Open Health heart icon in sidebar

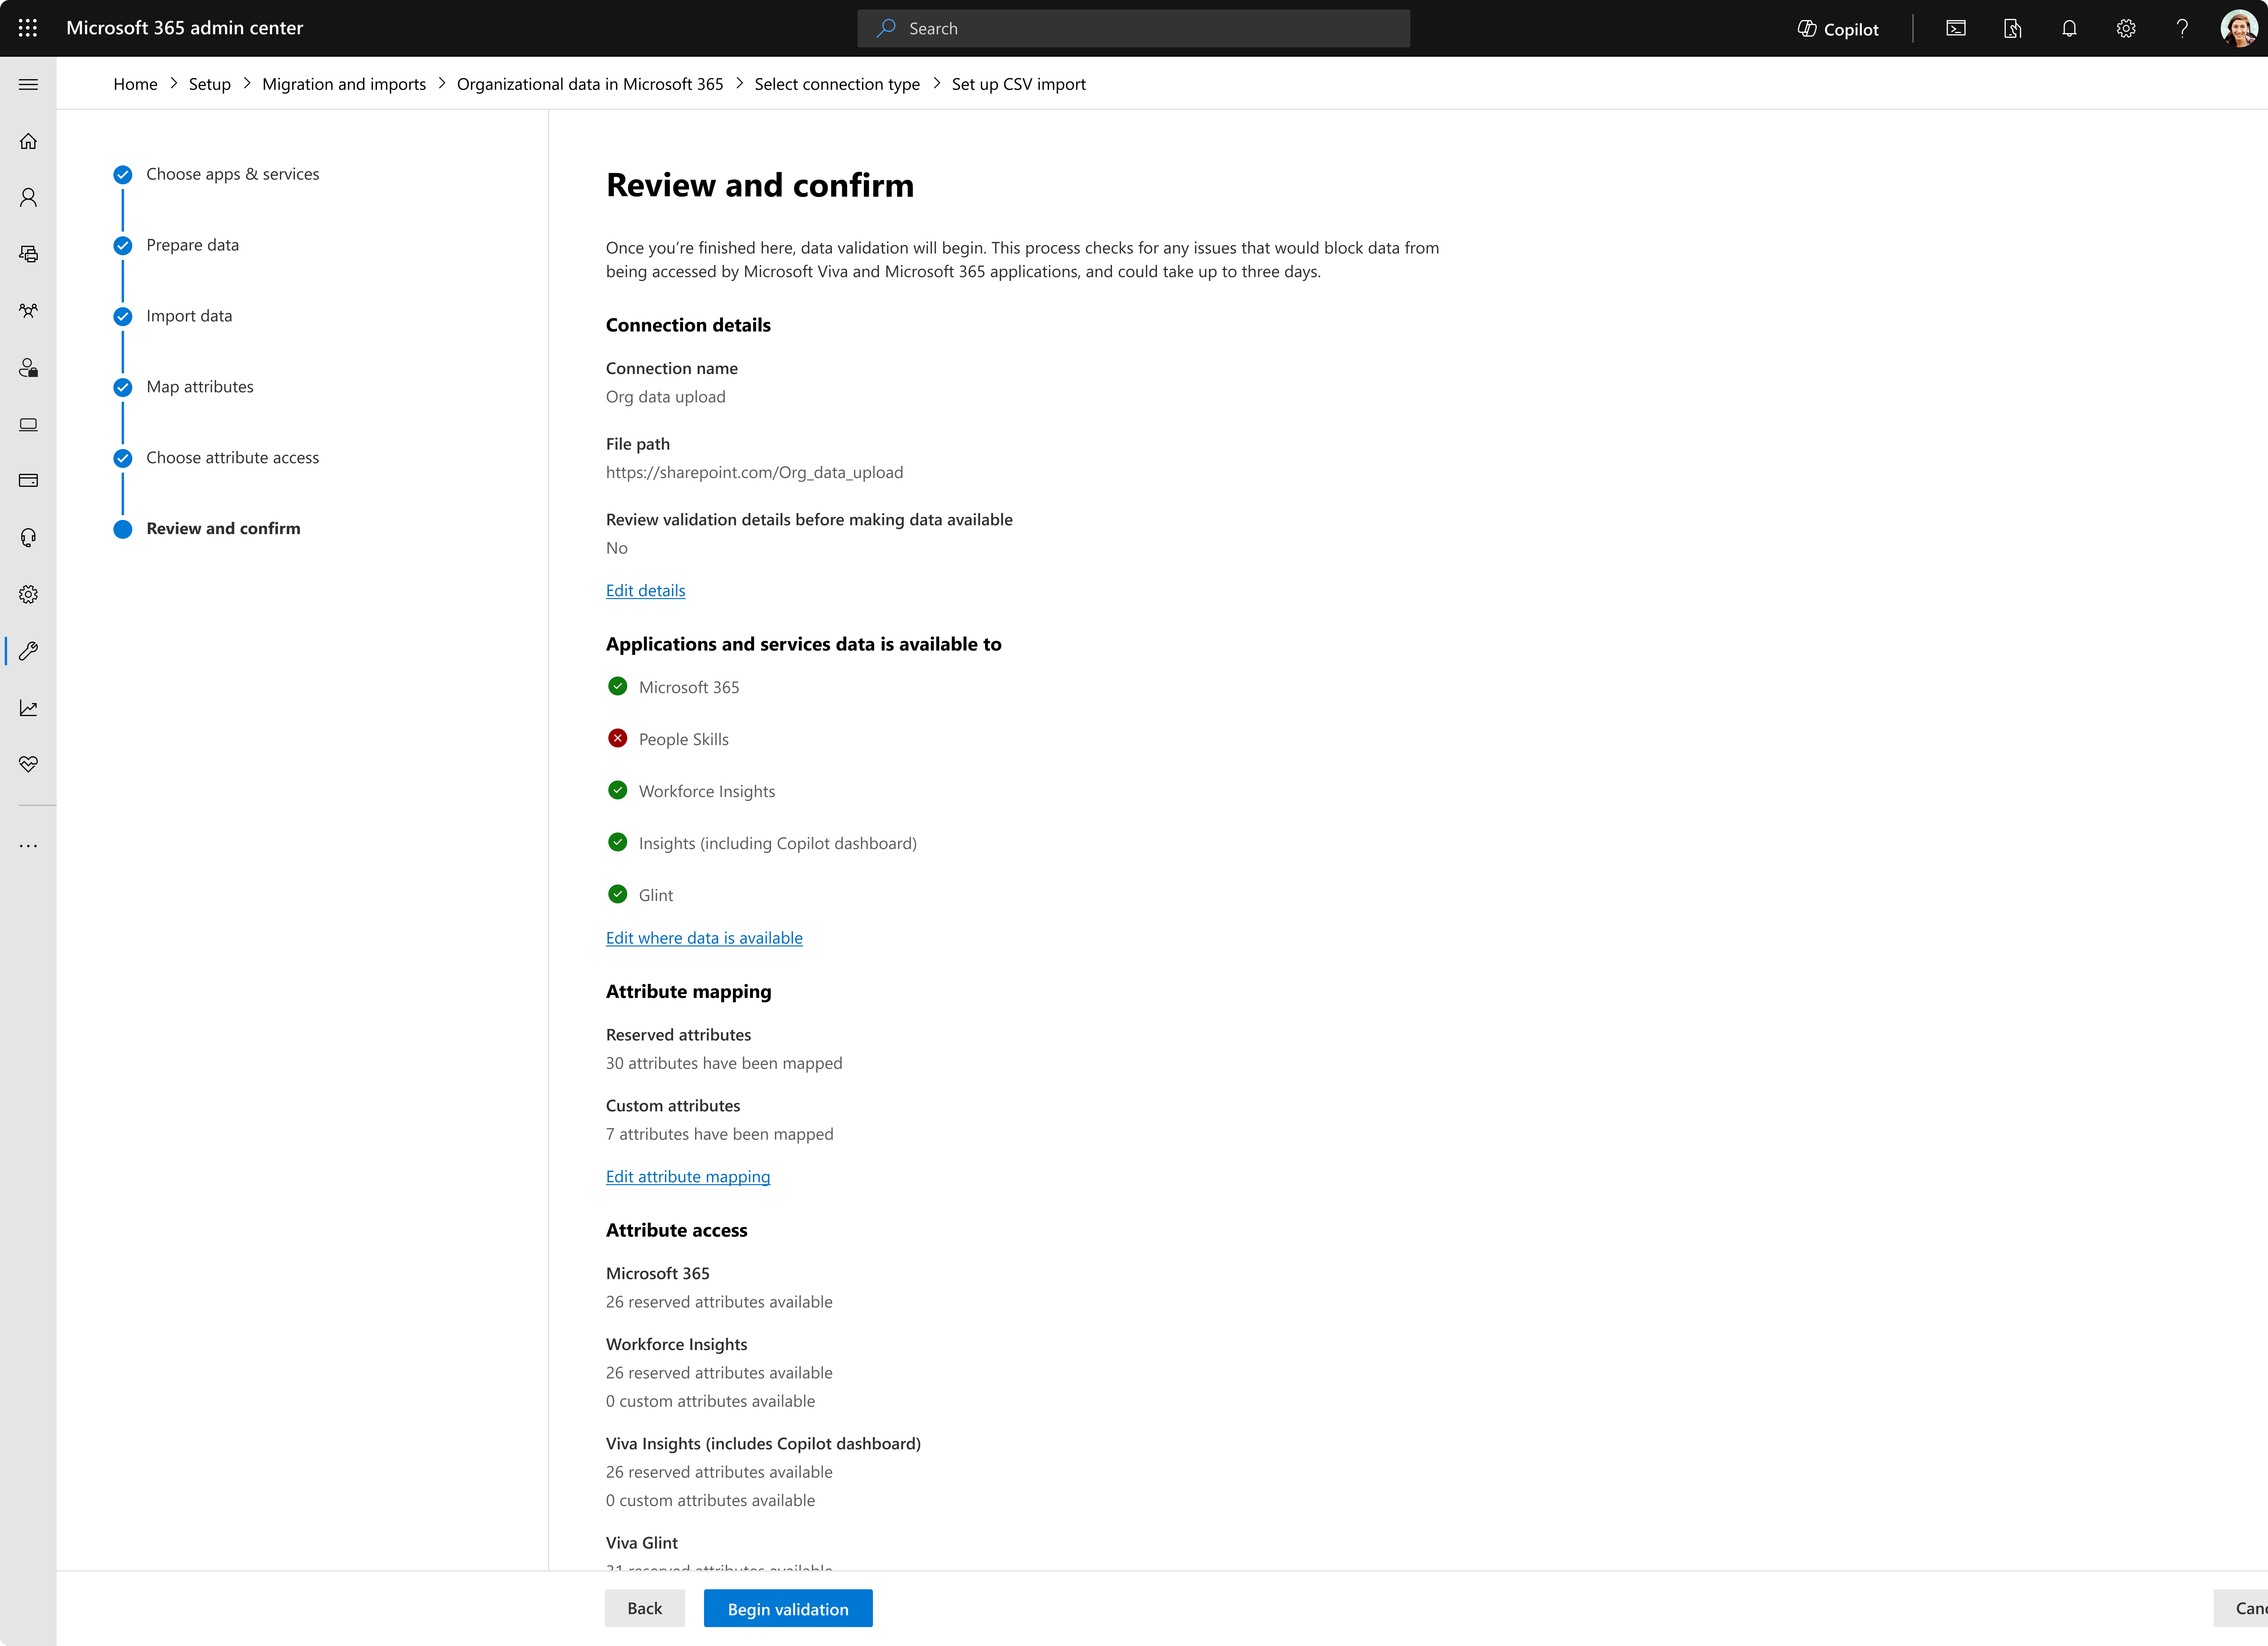[x=28, y=765]
